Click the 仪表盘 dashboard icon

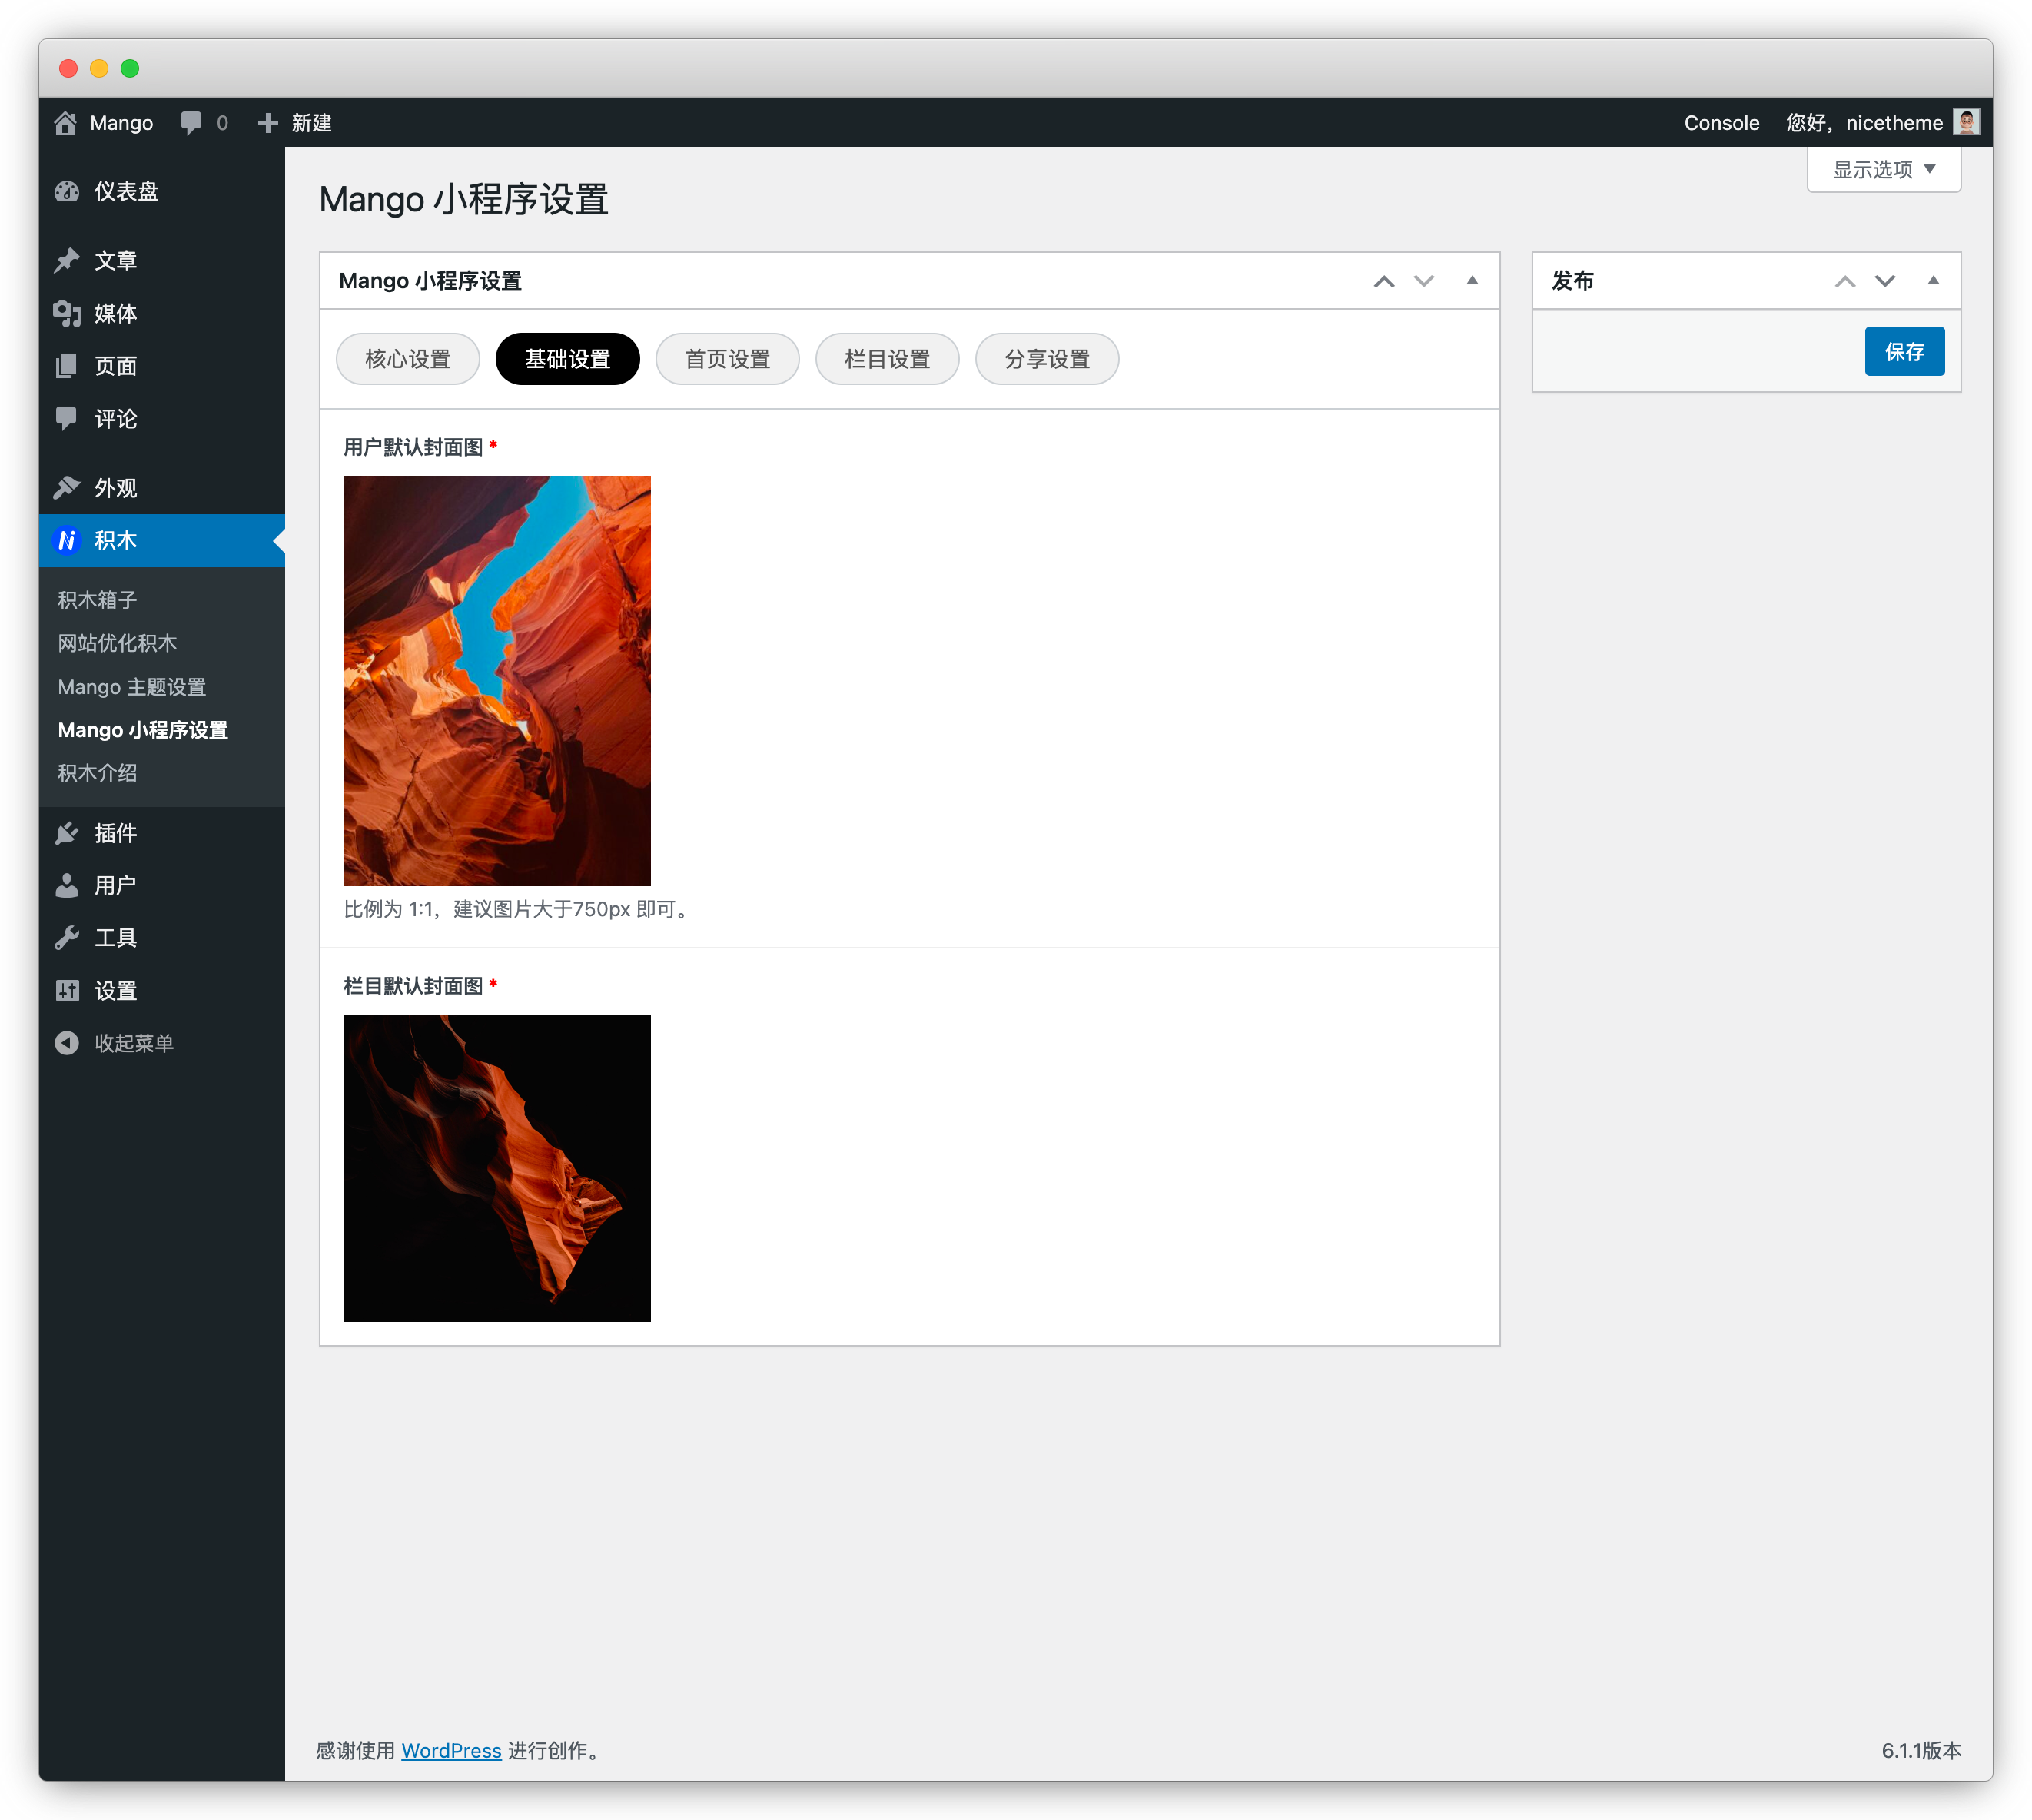pos(67,191)
